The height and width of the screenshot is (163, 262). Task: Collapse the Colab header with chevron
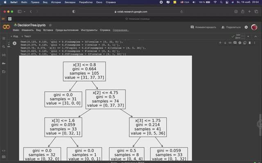(x=255, y=36)
